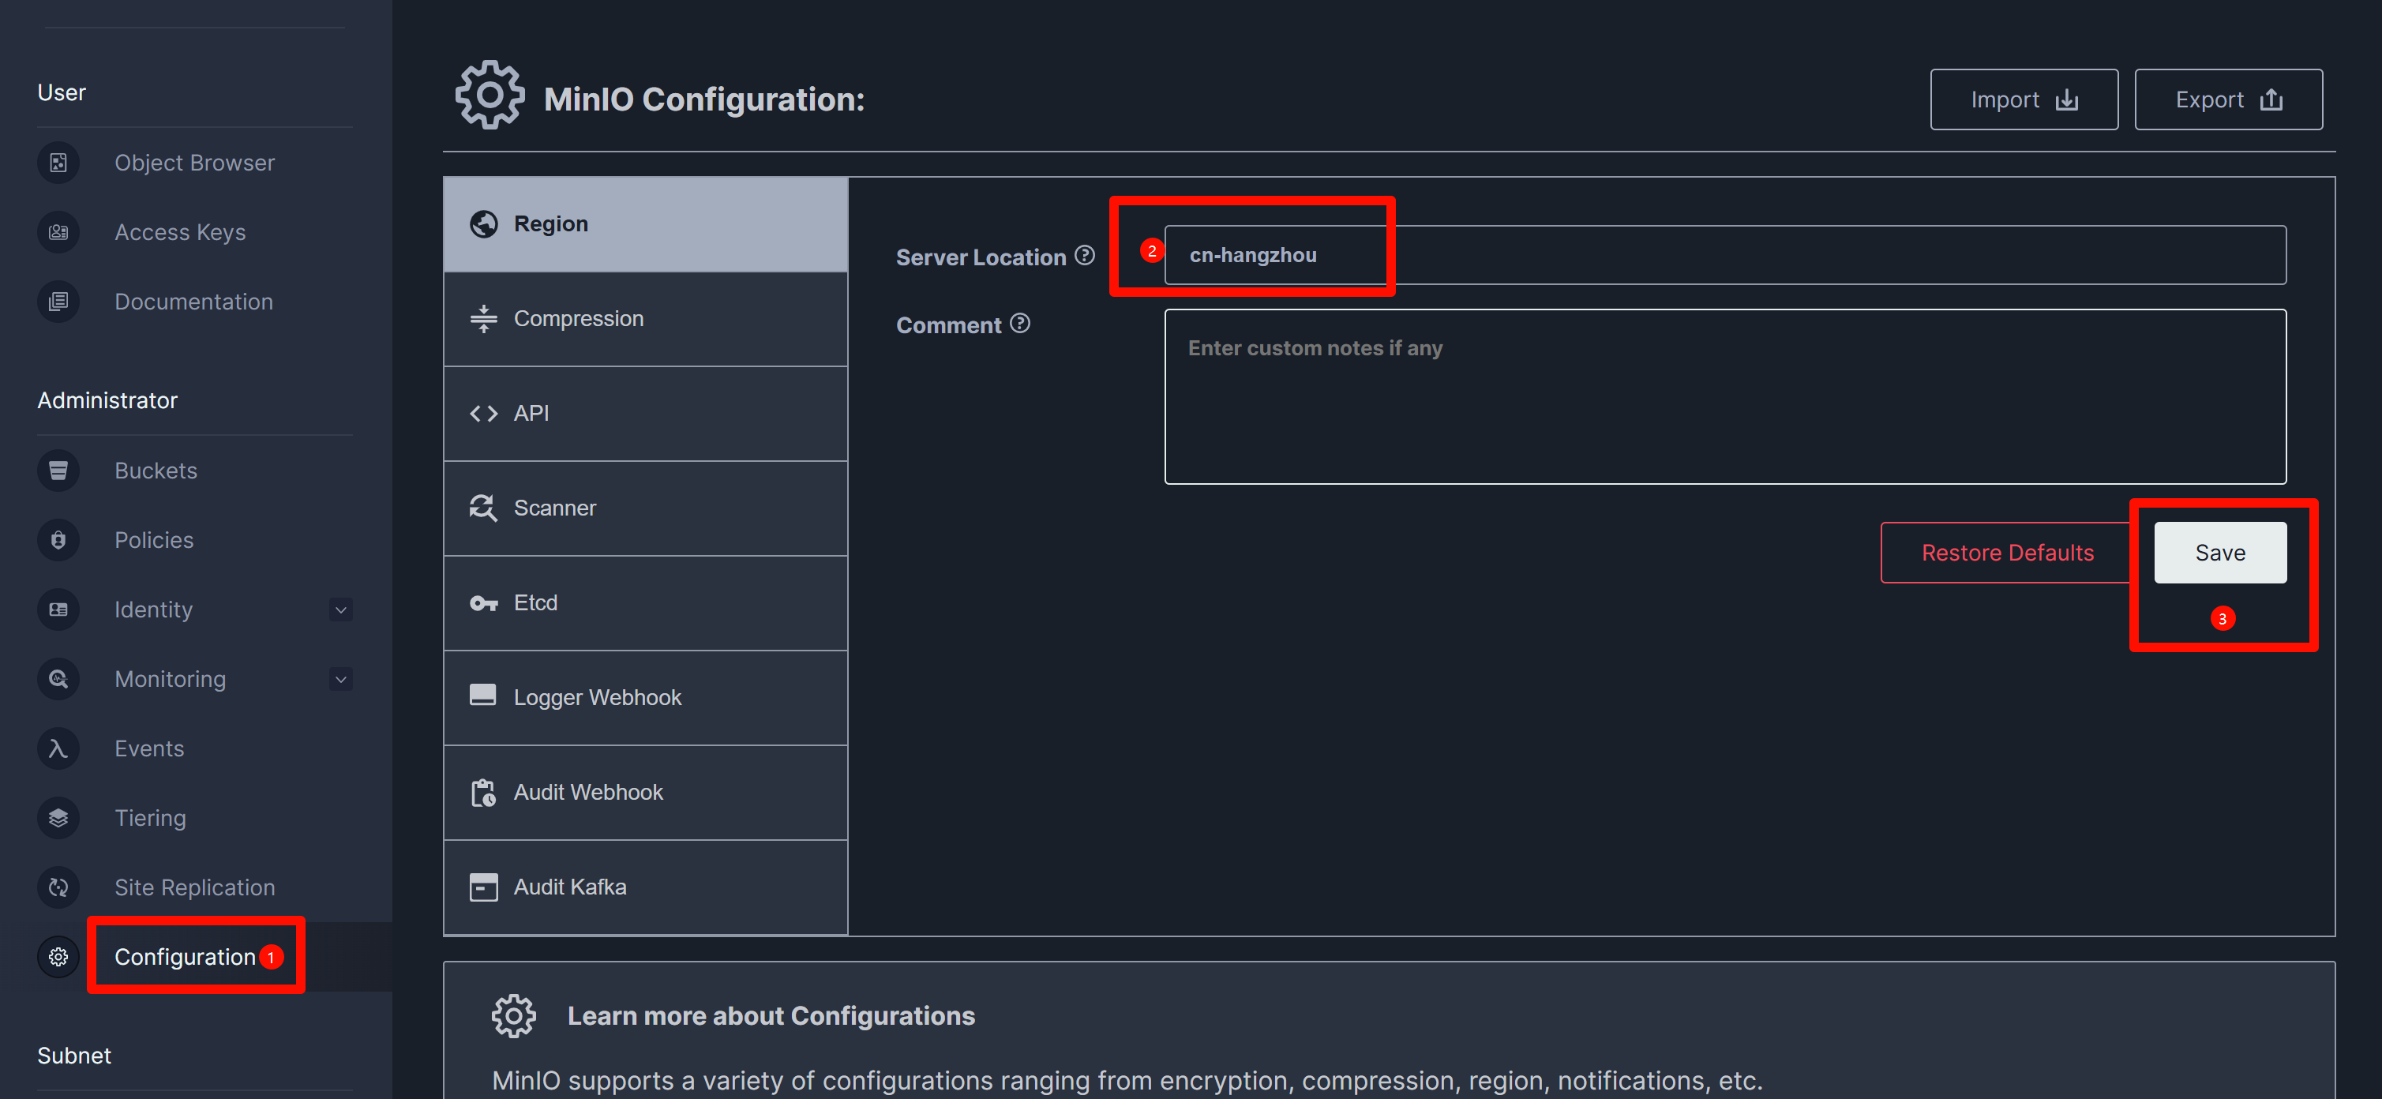Click the Site Replication sync icon
The image size is (2382, 1099).
[x=58, y=887]
